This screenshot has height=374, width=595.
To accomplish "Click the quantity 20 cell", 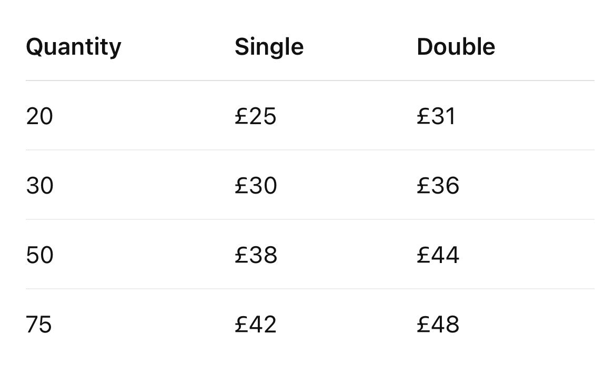I will coord(39,116).
